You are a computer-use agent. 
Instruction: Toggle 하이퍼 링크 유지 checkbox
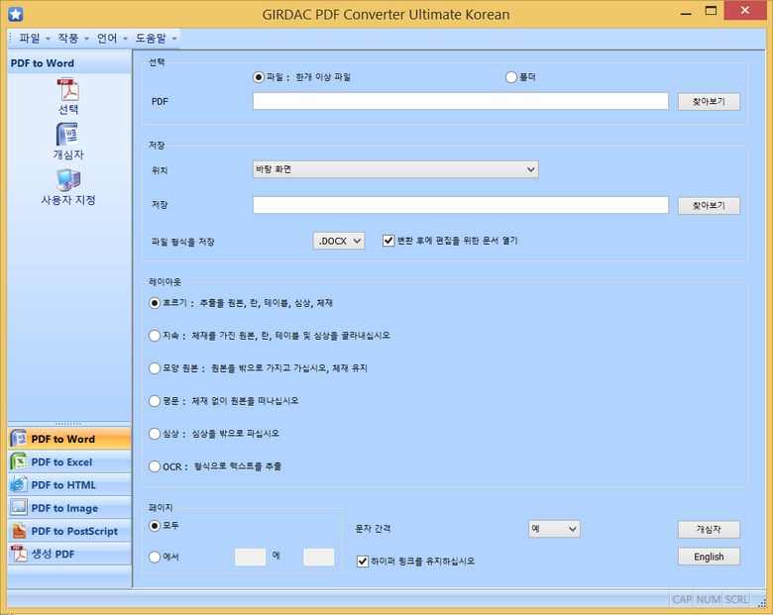[363, 561]
